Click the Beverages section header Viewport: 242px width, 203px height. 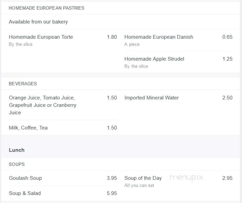(x=23, y=84)
